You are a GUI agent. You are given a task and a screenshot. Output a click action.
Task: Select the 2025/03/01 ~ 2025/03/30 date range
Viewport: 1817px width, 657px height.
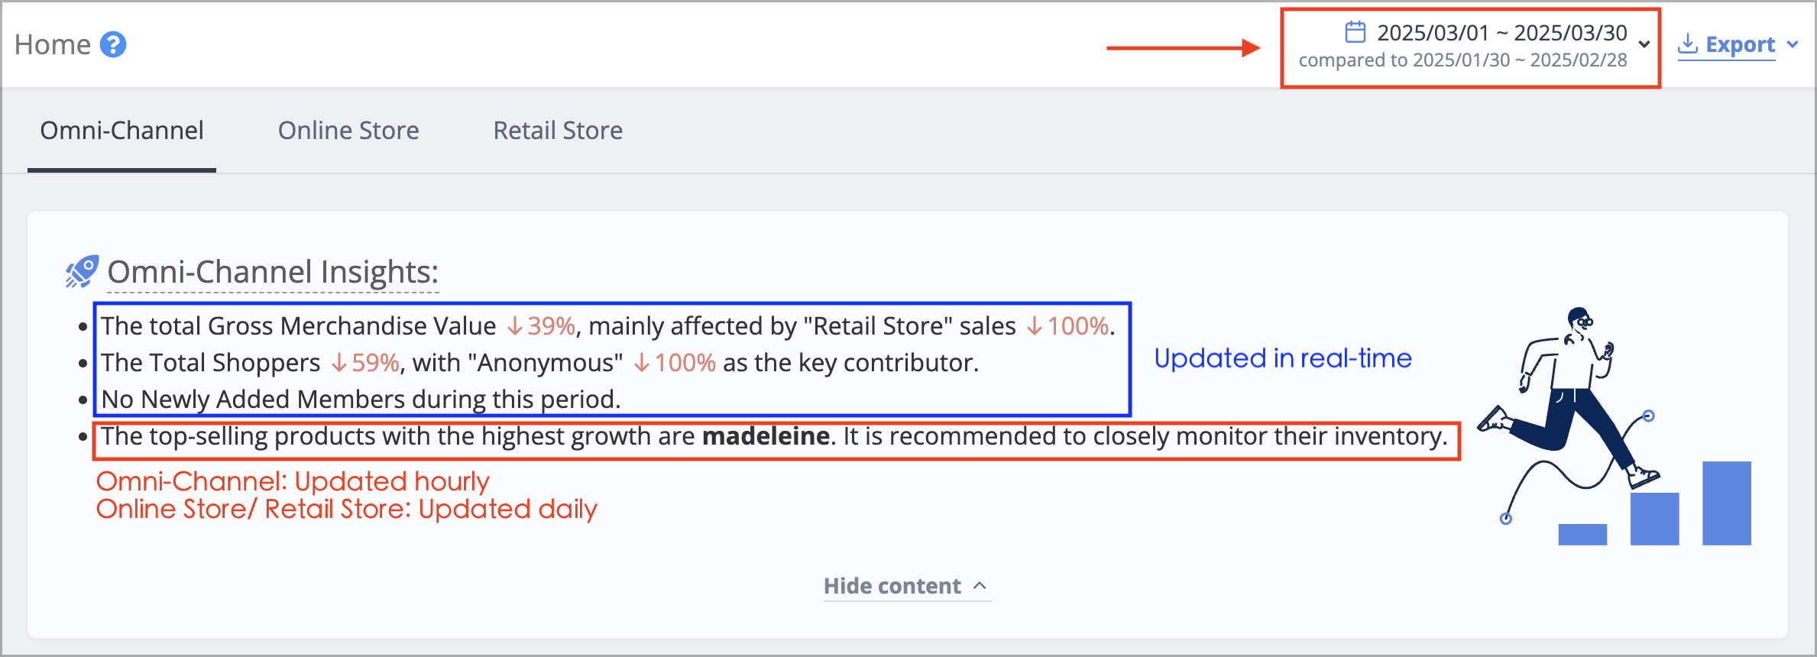1501,33
